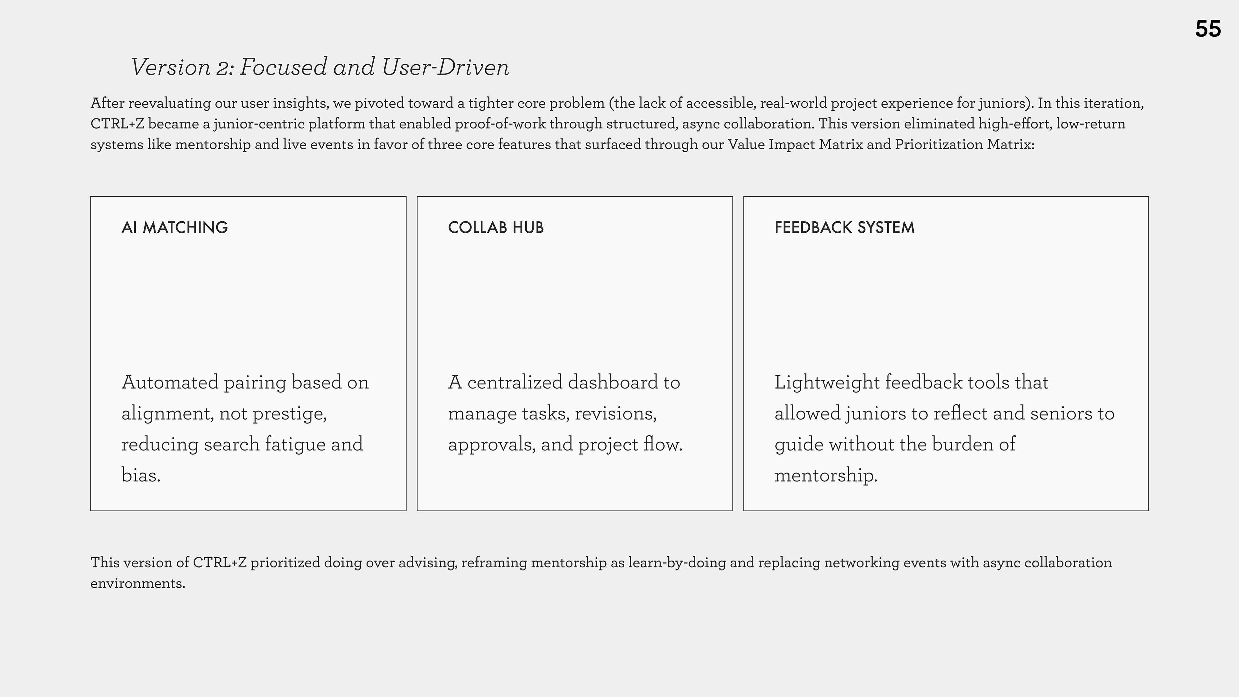Click the 'Automated pairing based on' text line
The height and width of the screenshot is (697, 1239).
[x=245, y=382]
